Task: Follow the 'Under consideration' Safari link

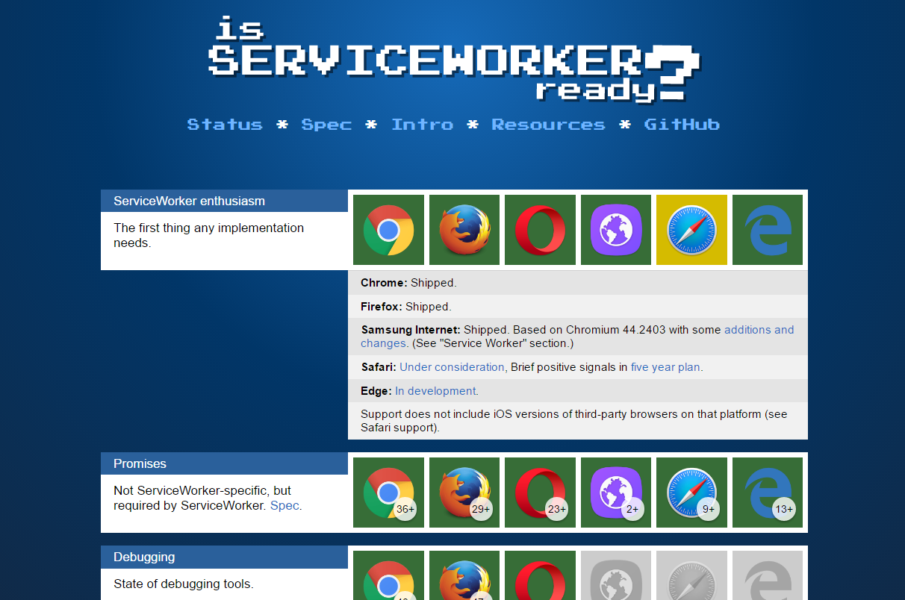Action: tap(453, 367)
